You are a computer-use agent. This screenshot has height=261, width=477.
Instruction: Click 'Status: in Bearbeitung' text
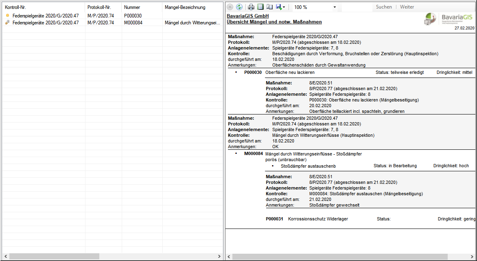pos(395,166)
